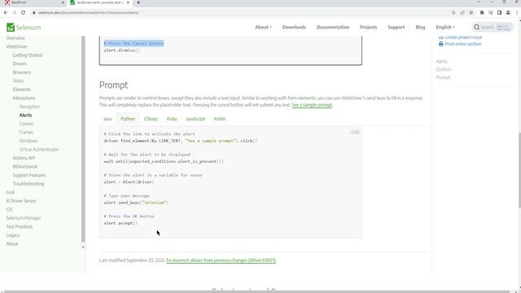Open Elements in the sidebar

(x=22, y=90)
